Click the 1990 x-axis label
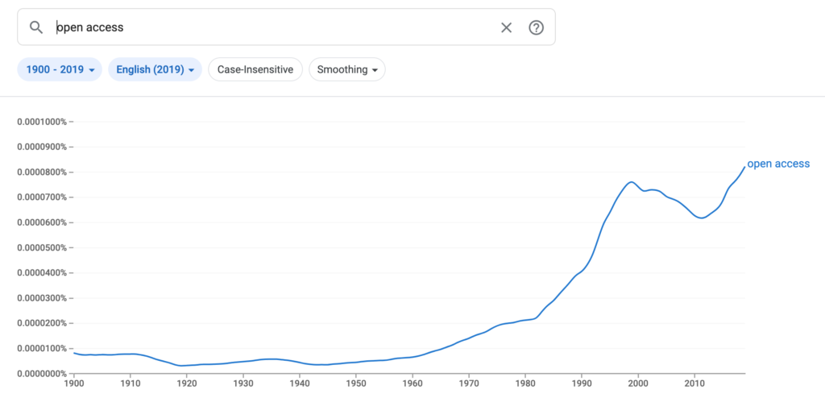Screen dimensions: 825x398 (582, 383)
